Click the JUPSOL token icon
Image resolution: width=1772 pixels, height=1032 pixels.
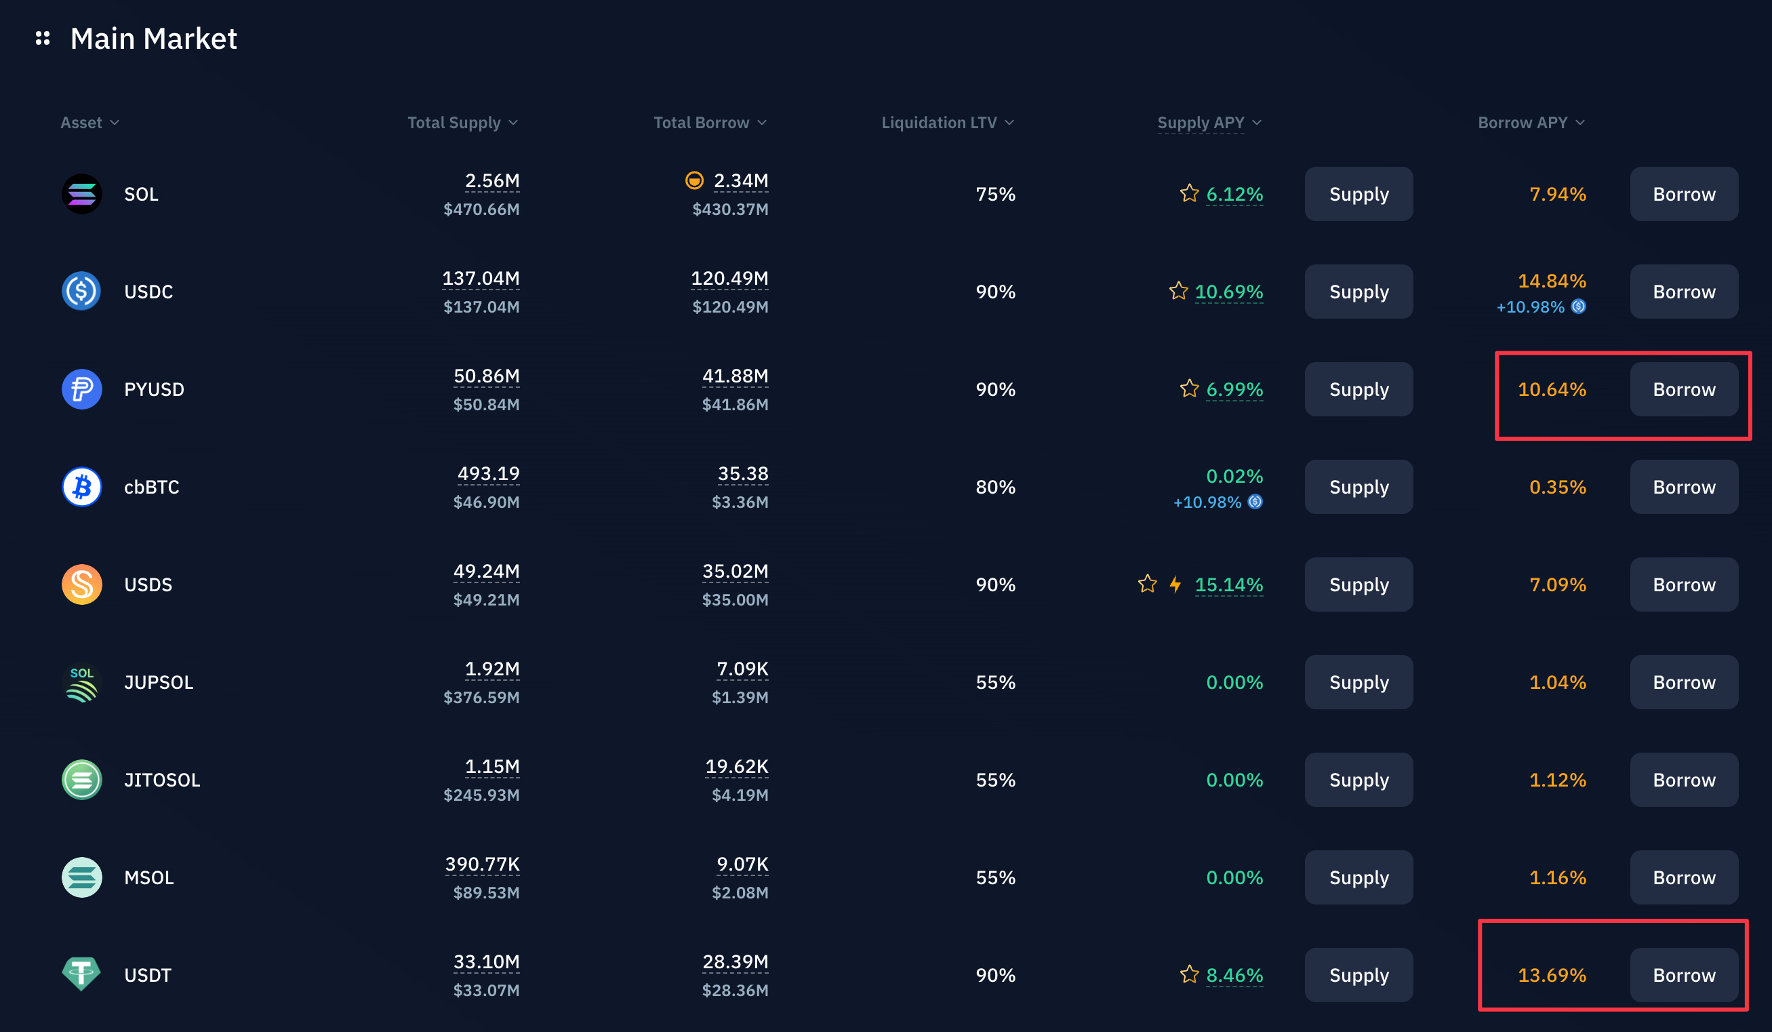(81, 682)
